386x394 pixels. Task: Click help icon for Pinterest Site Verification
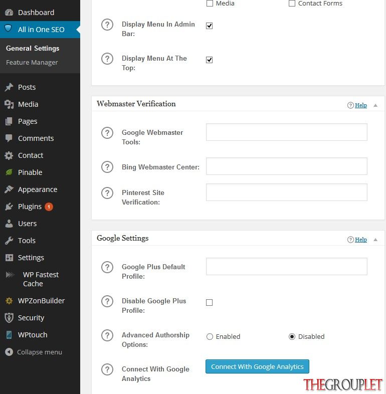click(107, 193)
